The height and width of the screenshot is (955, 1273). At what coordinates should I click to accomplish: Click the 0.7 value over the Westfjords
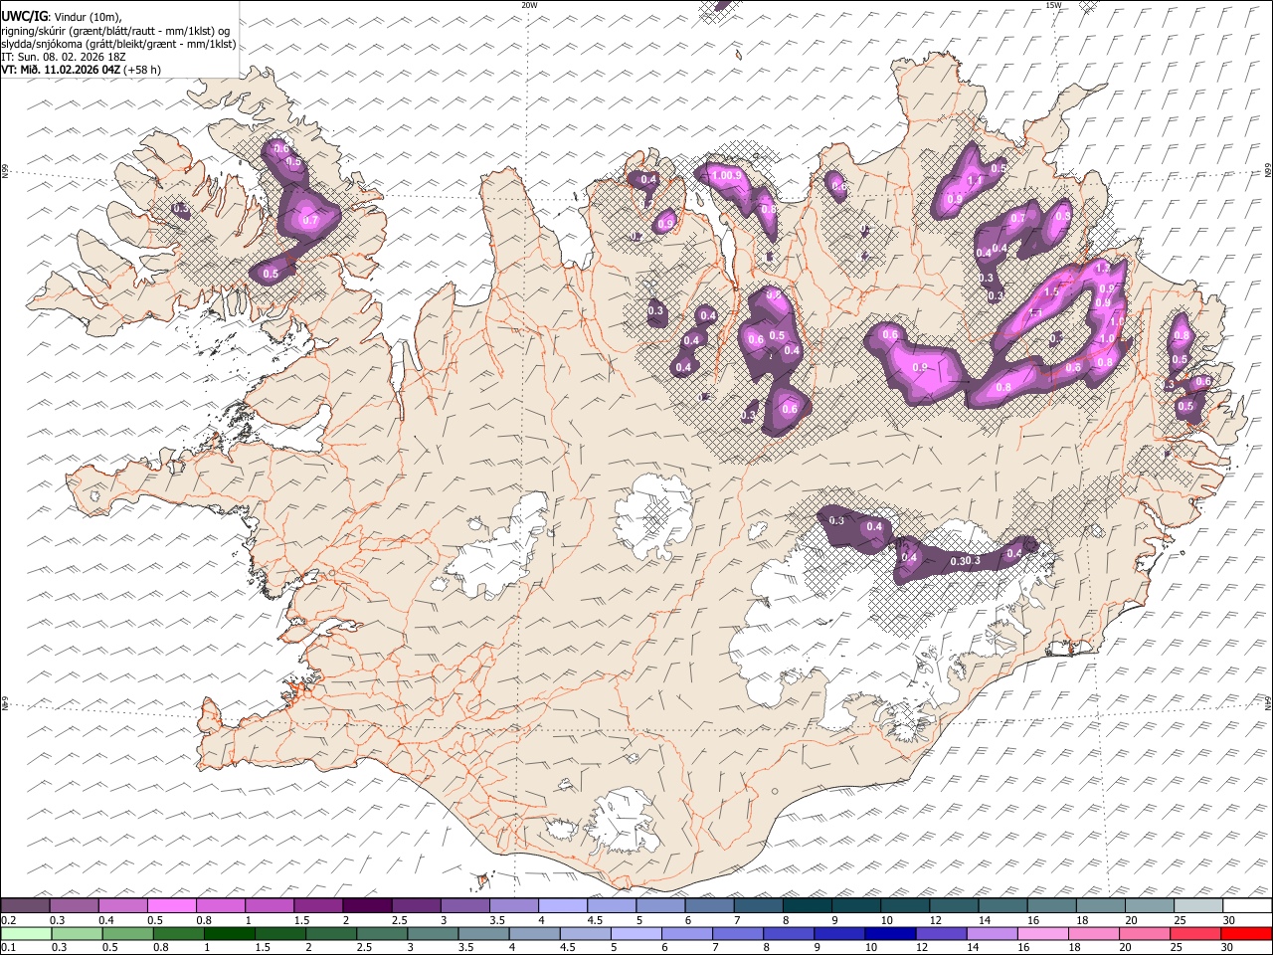pos(309,221)
